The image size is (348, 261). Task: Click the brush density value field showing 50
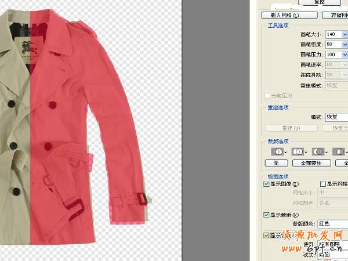tap(333, 45)
